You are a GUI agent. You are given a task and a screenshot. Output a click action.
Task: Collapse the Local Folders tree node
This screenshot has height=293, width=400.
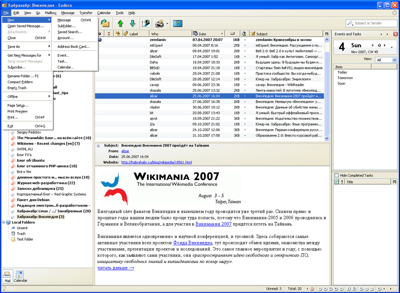click(x=3, y=222)
